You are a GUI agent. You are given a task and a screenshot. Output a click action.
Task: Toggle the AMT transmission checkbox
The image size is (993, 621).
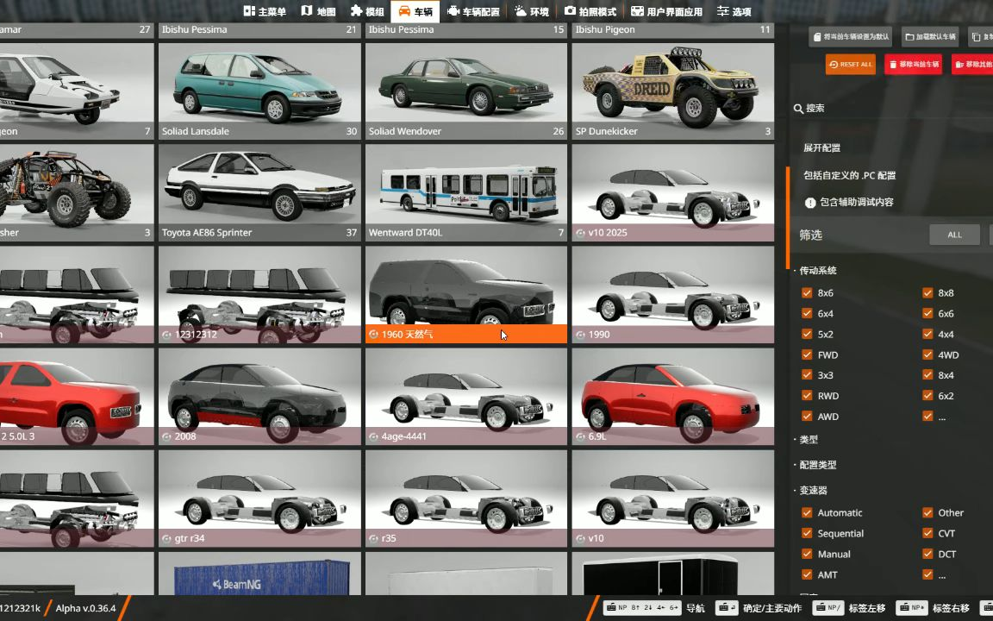807,574
